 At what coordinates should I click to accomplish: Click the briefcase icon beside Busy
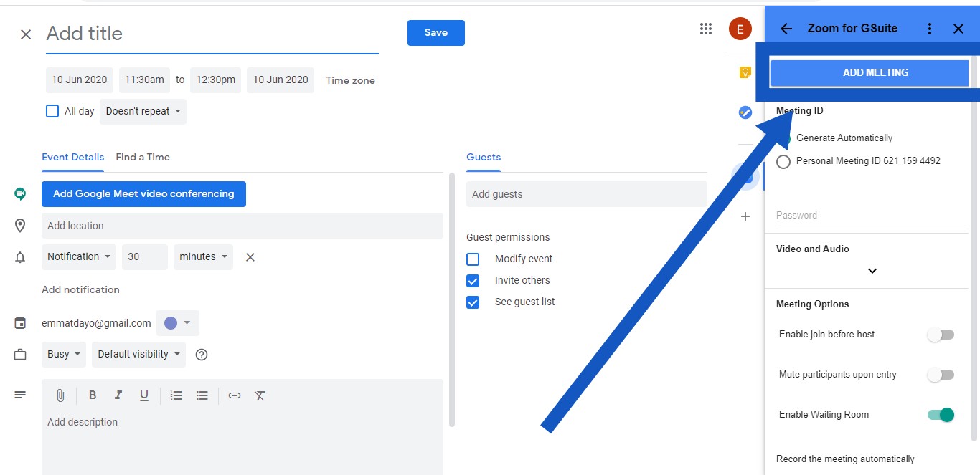pyautogui.click(x=20, y=355)
